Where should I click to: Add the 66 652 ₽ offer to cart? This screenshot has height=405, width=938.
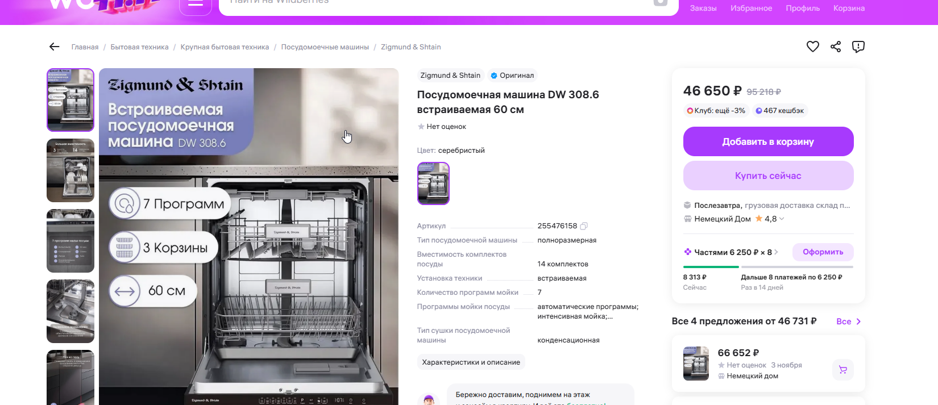click(843, 370)
